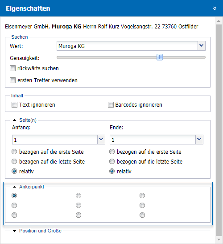Viewport: 223px width, 244px height.
Task: Select Ende bezogen auf die letzte Seite
Action: pos(112,161)
